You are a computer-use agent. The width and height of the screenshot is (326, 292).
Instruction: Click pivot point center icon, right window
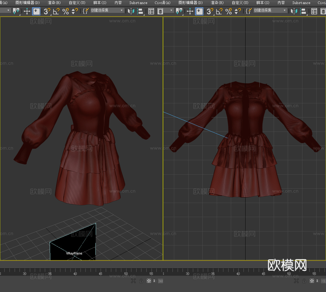(x=179, y=11)
